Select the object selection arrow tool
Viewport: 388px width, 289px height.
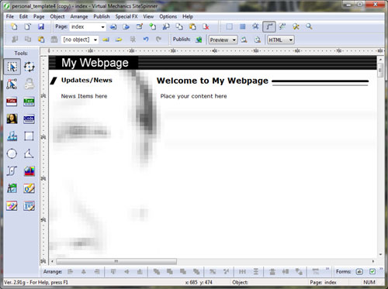12,67
